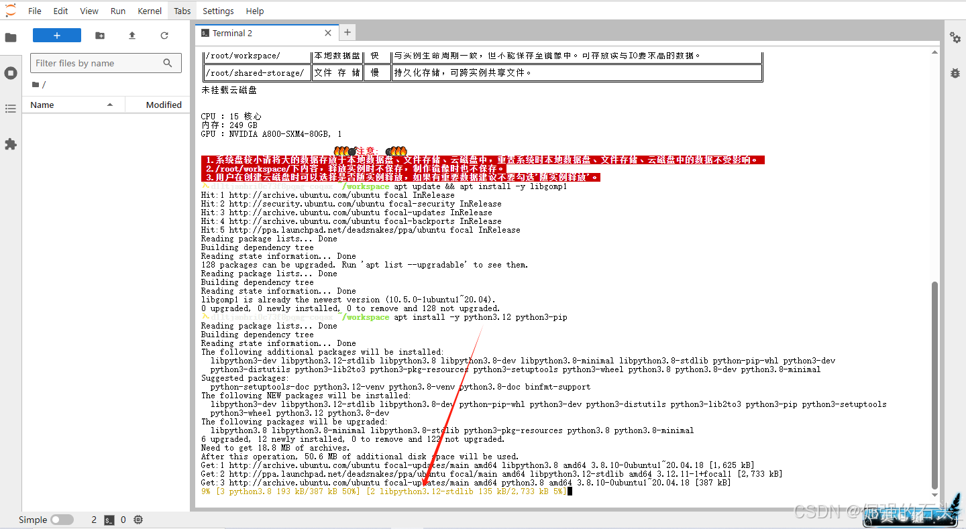This screenshot has width=966, height=529.
Task: Open the Debugger bug icon panel
Action: click(955, 73)
